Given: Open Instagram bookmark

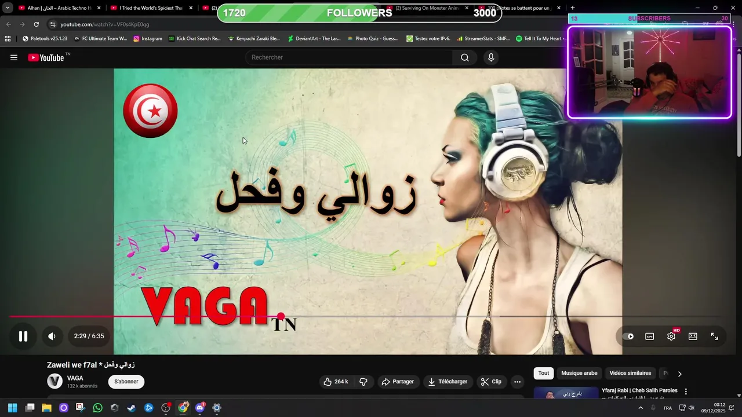Looking at the screenshot, I should (148, 39).
